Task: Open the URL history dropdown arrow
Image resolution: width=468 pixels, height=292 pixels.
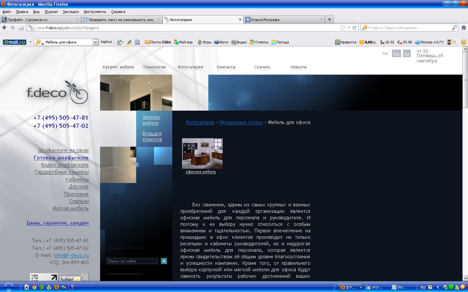Action: coord(349,28)
